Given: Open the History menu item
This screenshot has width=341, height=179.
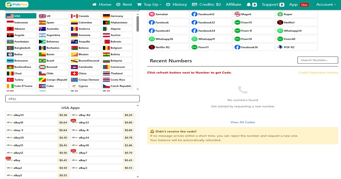Looking at the screenshot, I should point(176,5).
